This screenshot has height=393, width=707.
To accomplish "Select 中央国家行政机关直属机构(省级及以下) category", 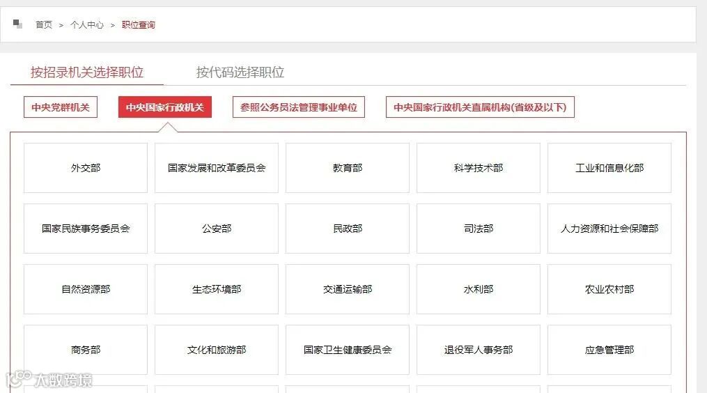I will tap(480, 107).
